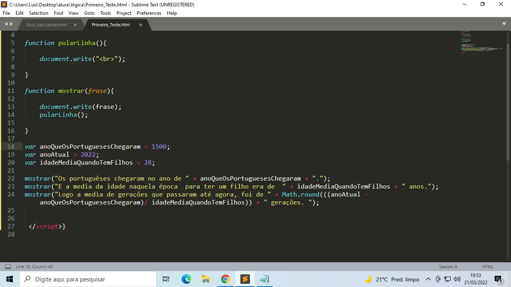The height and width of the screenshot is (287, 511).
Task: Open the clock showing 19:53
Action: pos(475,279)
